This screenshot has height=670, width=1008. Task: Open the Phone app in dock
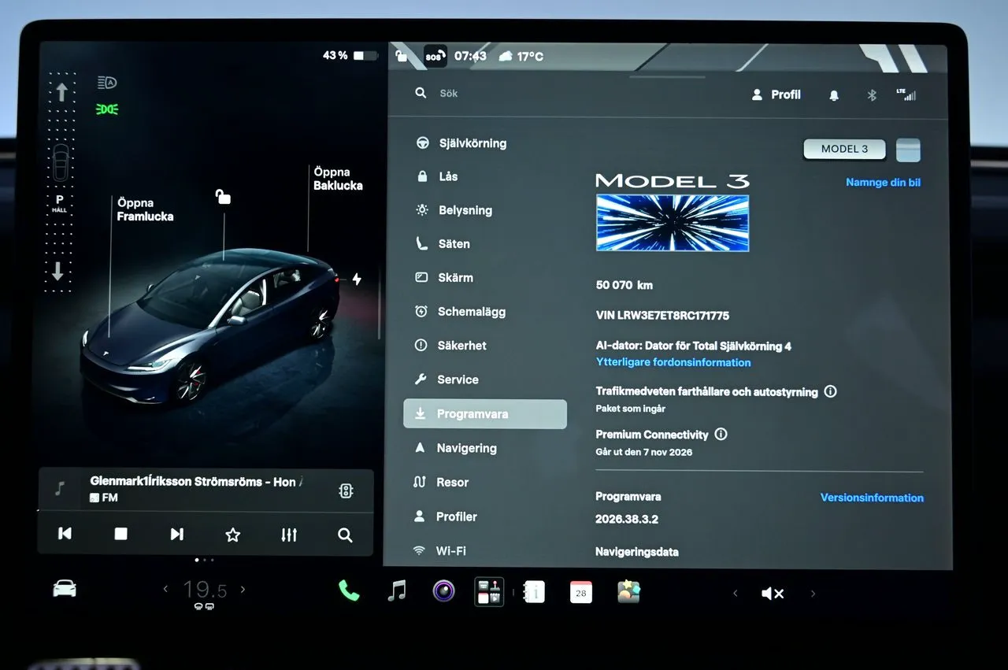(349, 590)
